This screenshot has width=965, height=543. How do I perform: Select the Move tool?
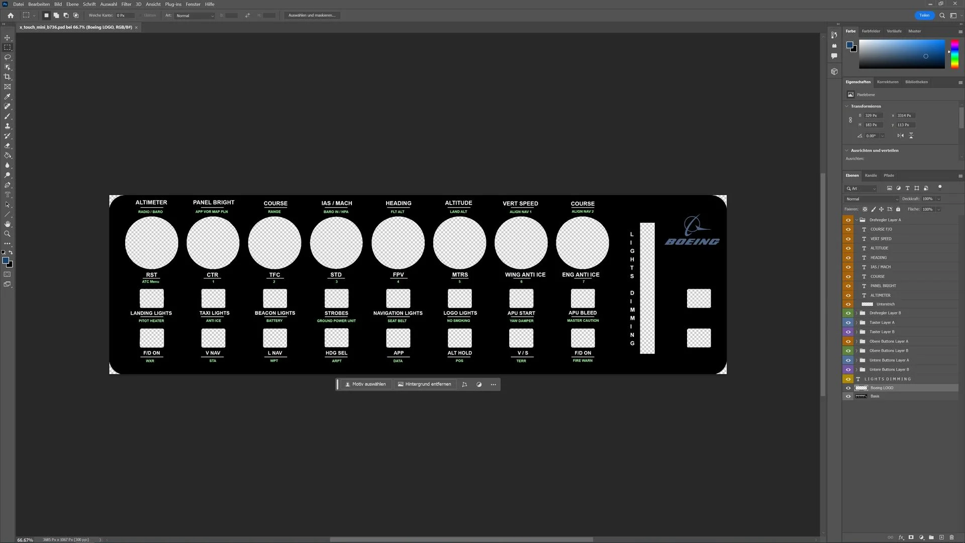click(x=8, y=38)
